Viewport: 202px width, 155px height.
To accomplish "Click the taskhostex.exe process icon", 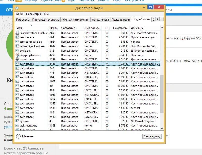I will pyautogui.click(x=17, y=125).
